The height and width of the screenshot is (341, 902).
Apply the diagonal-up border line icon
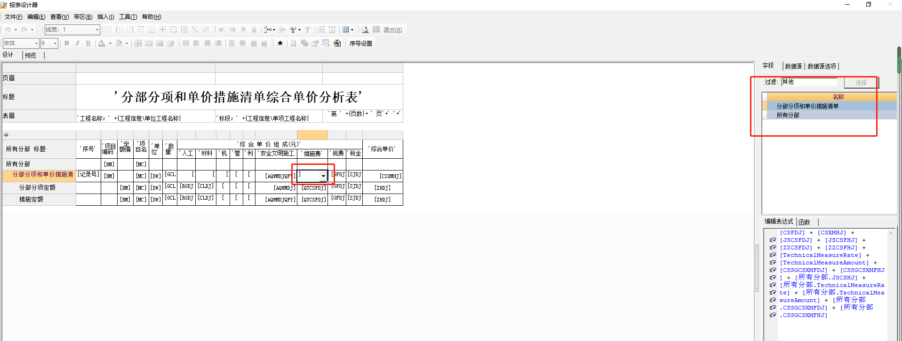[x=206, y=30]
